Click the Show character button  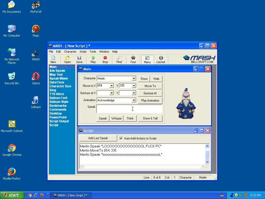pyautogui.click(x=144, y=79)
